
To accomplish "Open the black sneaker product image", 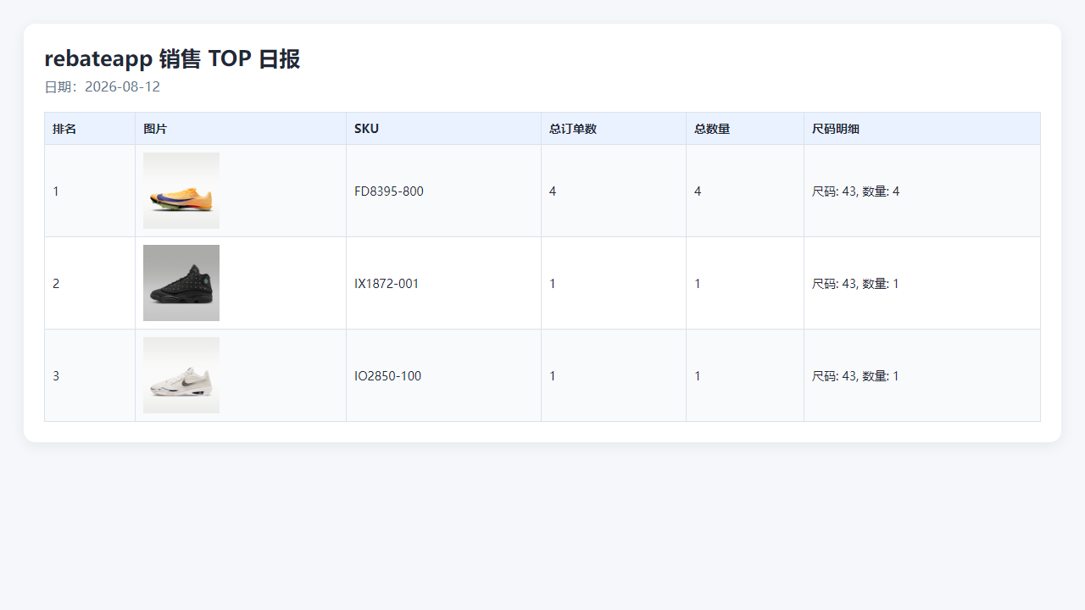I will pos(181,283).
